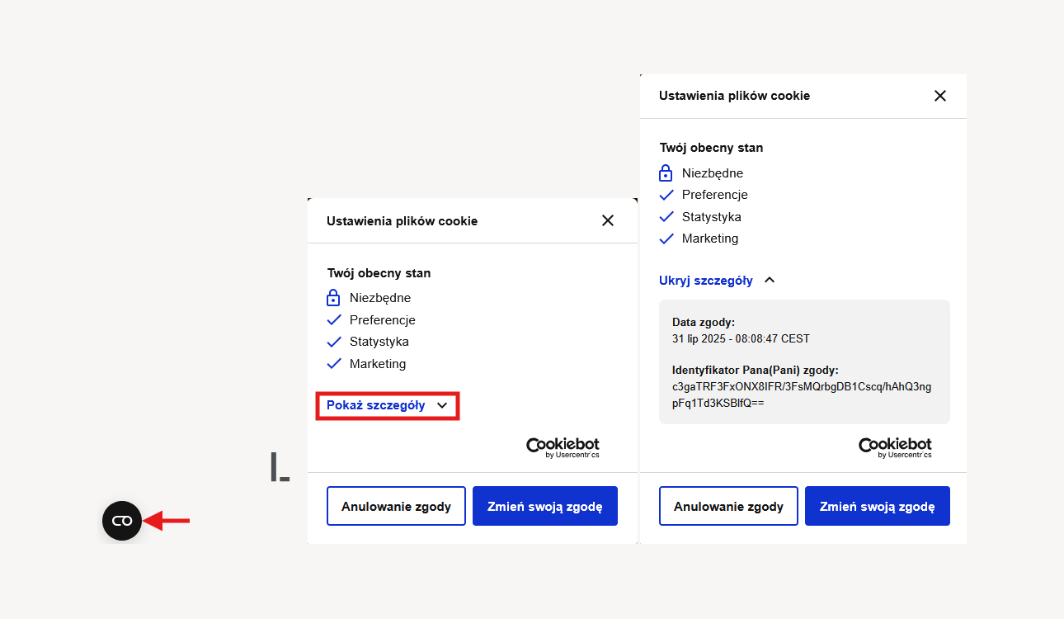Screen dimensions: 1064x619
Task: Click the lock icon beside Niezbędne in left panel
Action: click(x=333, y=297)
